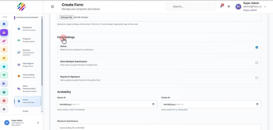Expand the Super Admin account dropdown
Screen dimensions: 273x130
pyautogui.click(x=265, y=7)
